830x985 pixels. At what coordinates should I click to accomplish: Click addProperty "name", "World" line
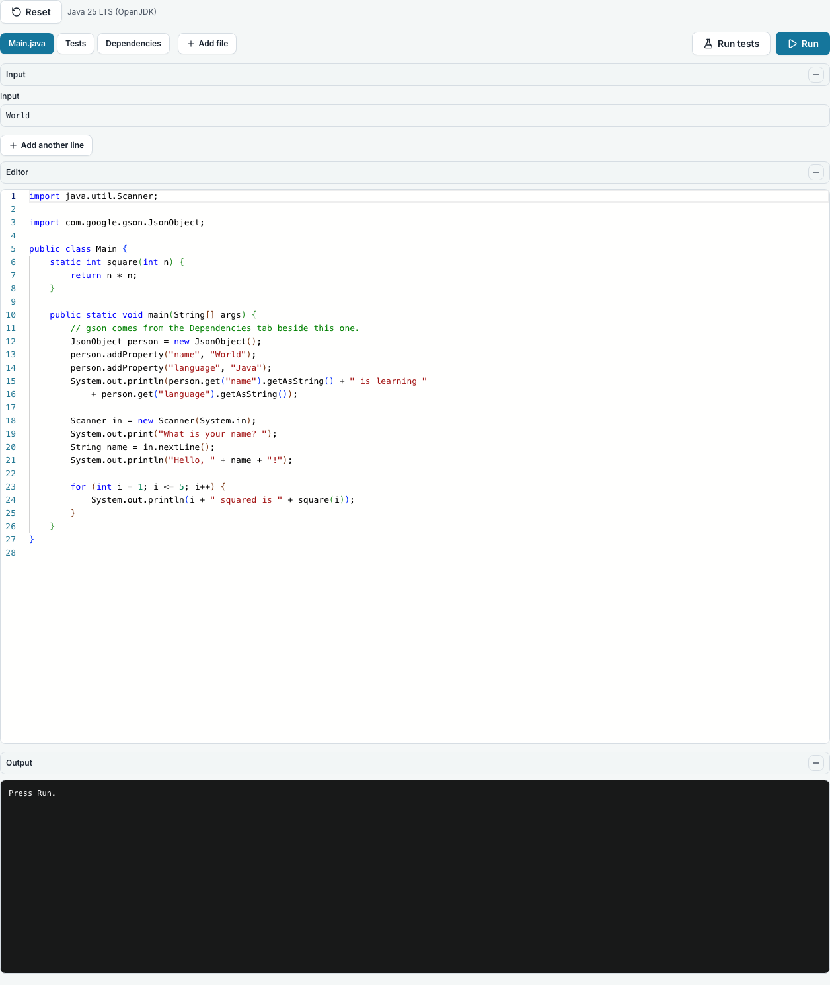point(163,355)
